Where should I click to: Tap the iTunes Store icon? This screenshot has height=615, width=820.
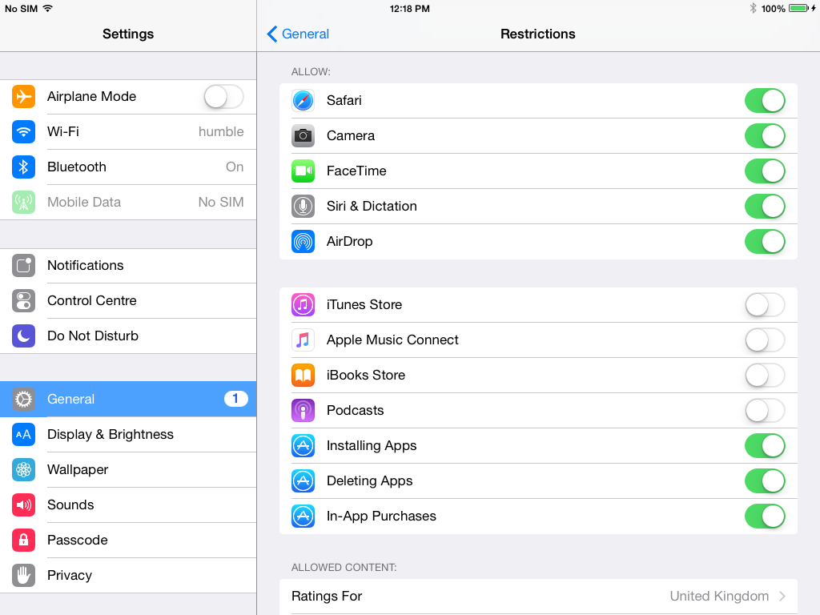303,305
